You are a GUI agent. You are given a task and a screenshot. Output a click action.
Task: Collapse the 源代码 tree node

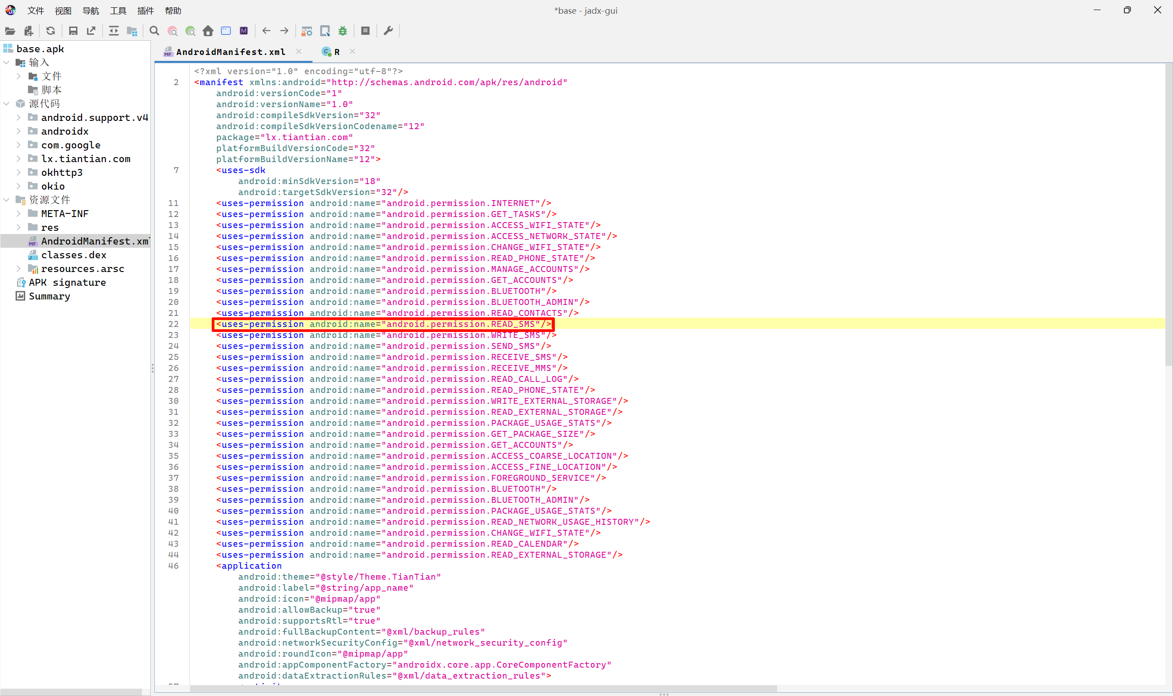pos(6,103)
